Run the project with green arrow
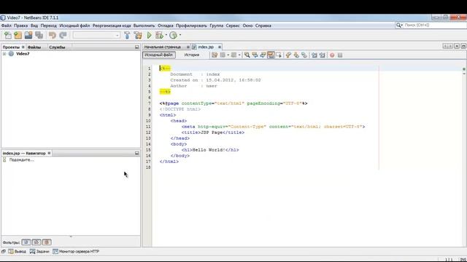467x262 pixels. click(x=149, y=36)
